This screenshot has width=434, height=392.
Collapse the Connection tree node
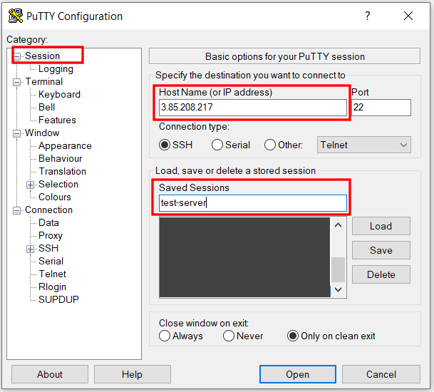pos(17,211)
